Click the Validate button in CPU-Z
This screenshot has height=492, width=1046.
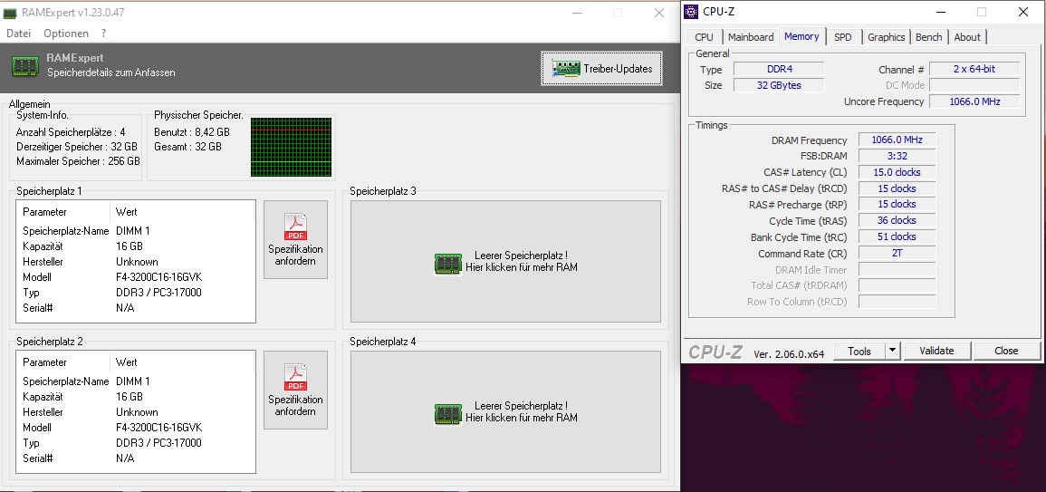coord(936,352)
